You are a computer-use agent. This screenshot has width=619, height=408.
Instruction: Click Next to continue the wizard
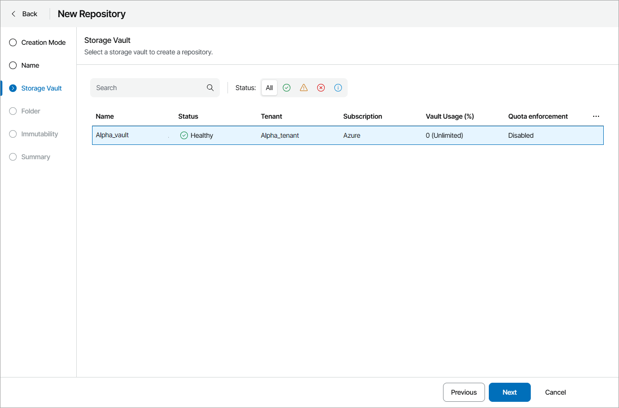pos(509,392)
